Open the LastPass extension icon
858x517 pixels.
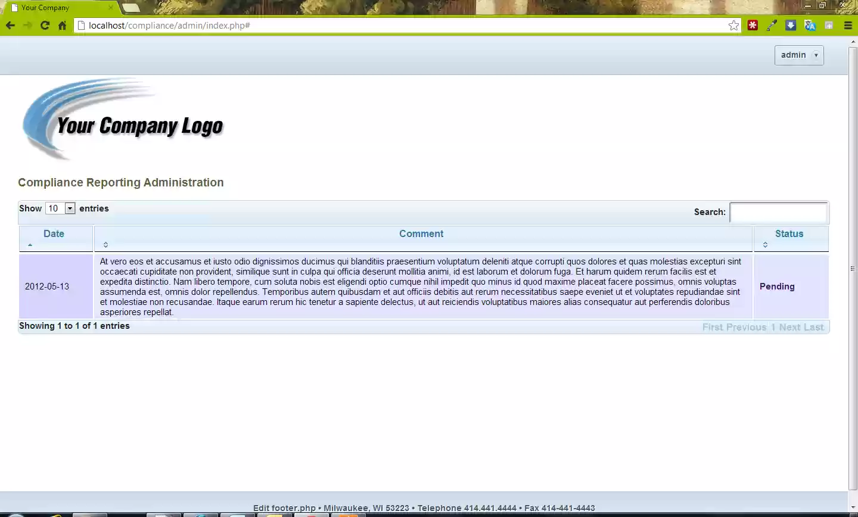(753, 25)
